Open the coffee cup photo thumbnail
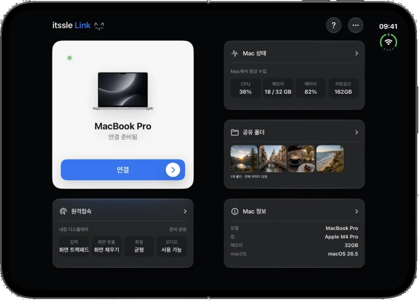This screenshot has height=300, width=419. (x=301, y=159)
